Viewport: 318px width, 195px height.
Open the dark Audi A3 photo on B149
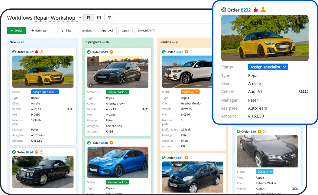tap(118, 72)
